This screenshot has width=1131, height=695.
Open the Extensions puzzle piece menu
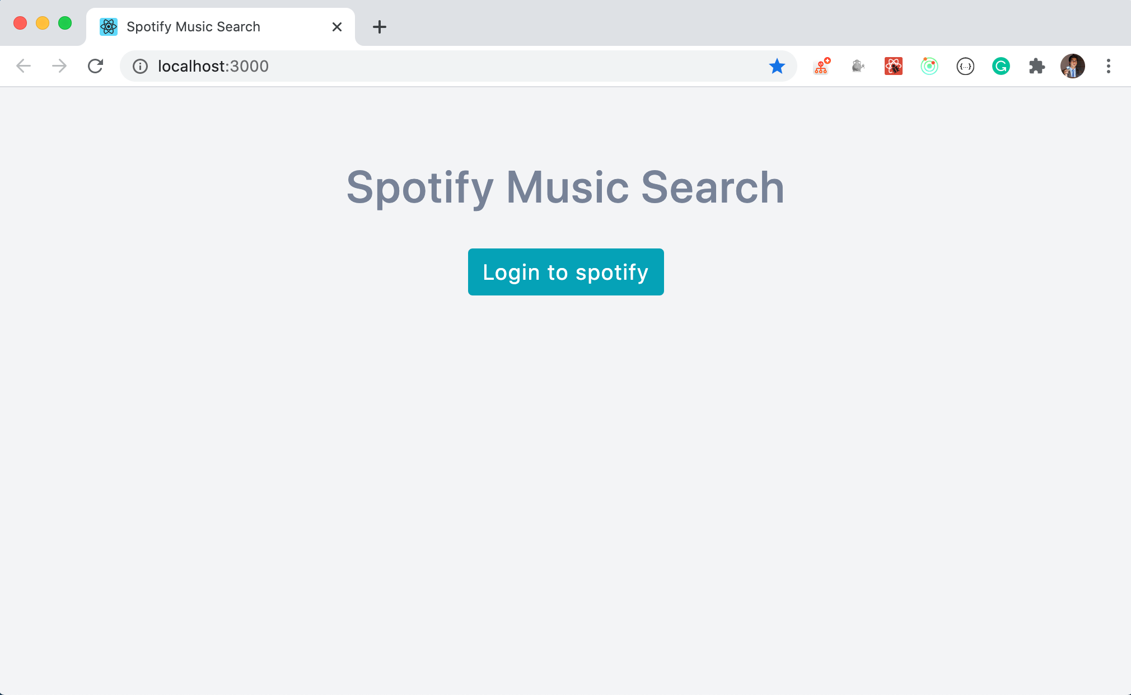point(1037,66)
